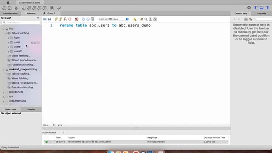Viewport: 272px width, 153px height.
Task: Open the Snippets tab
Action: [262, 13]
